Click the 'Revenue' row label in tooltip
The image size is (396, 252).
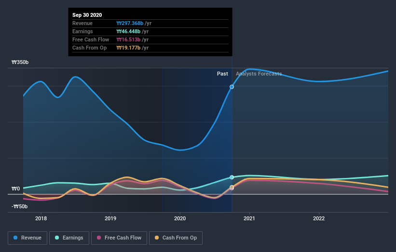pyautogui.click(x=82, y=23)
